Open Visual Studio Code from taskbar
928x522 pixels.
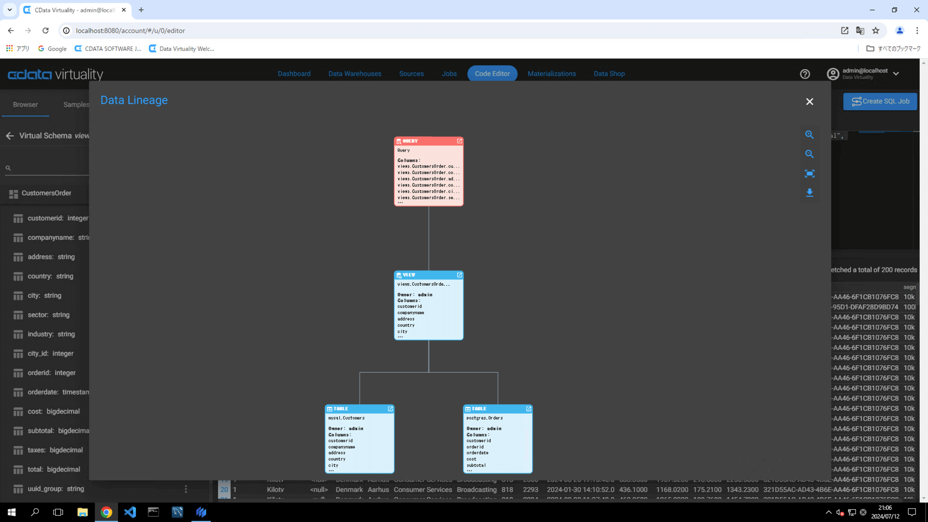click(x=130, y=512)
